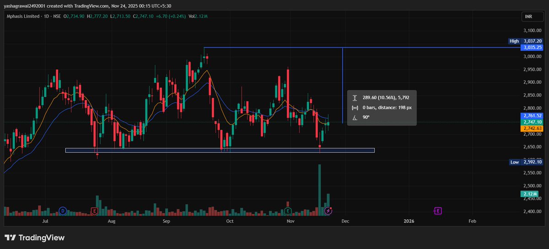The image size is (549, 249).
Task: Click the Jul label on time axis
Action: 45,221
